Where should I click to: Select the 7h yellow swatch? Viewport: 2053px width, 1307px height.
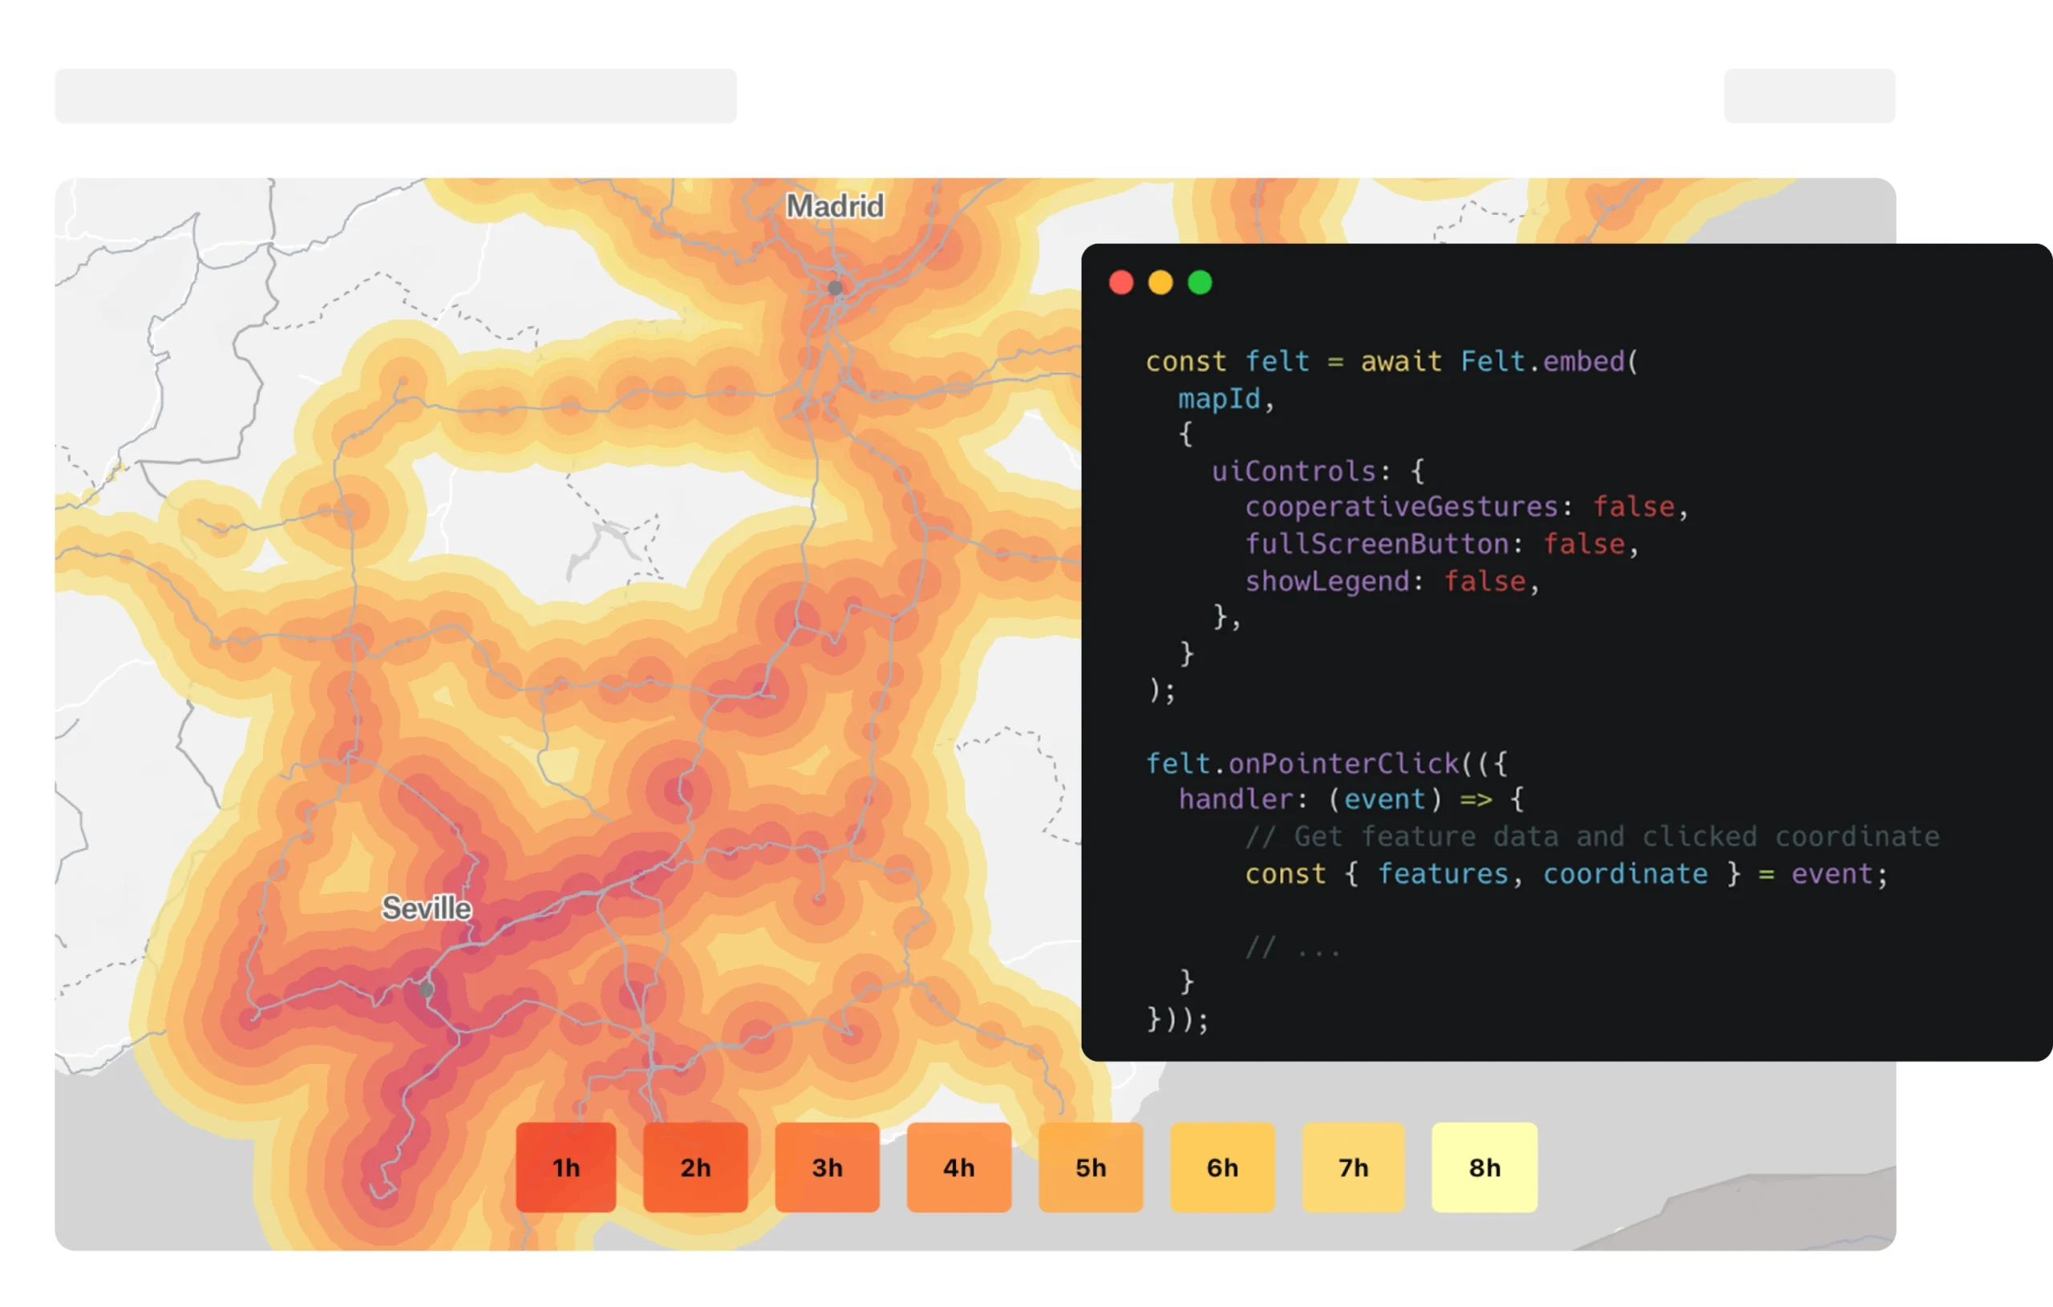[x=1352, y=1167]
